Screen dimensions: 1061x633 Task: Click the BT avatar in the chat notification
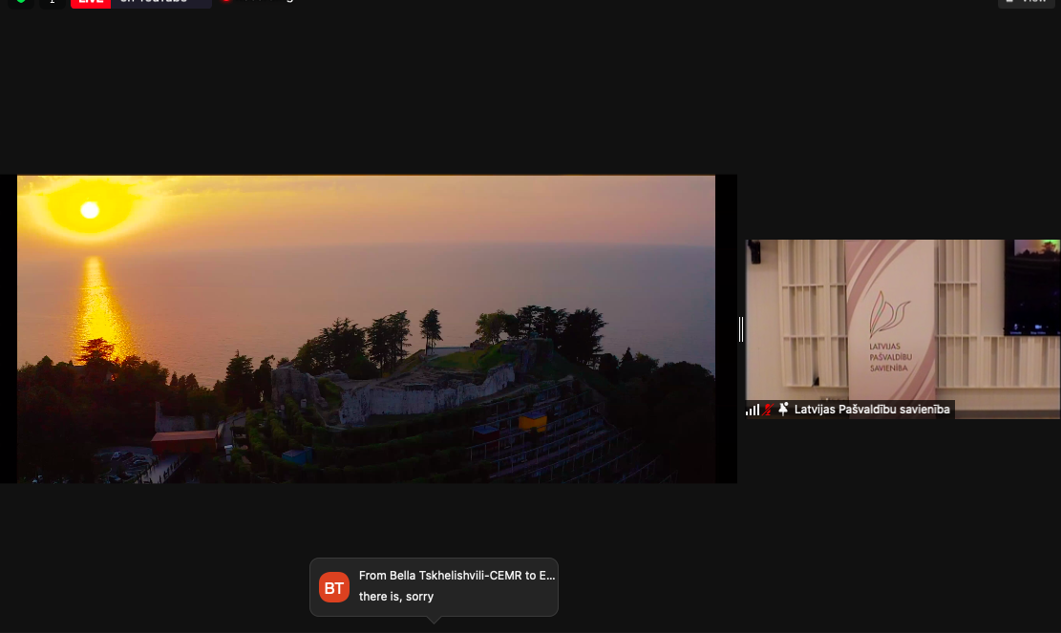(x=334, y=587)
